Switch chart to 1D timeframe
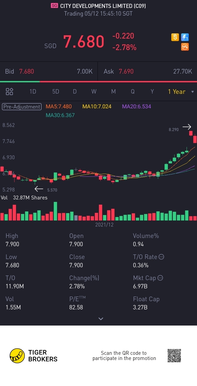 click(x=33, y=92)
